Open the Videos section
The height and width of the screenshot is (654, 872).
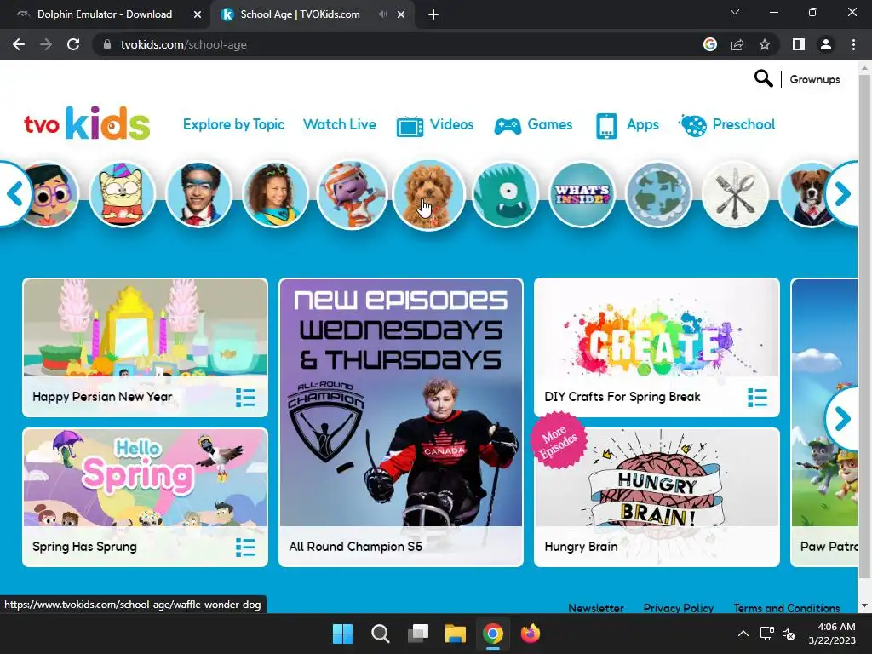tap(435, 125)
